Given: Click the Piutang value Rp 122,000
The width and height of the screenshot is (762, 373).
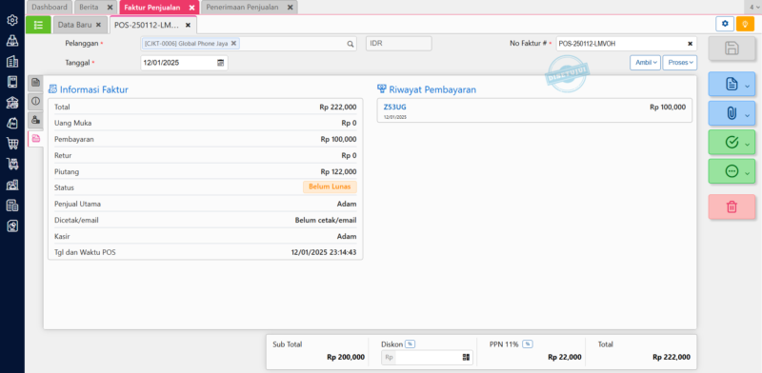Looking at the screenshot, I should point(338,171).
